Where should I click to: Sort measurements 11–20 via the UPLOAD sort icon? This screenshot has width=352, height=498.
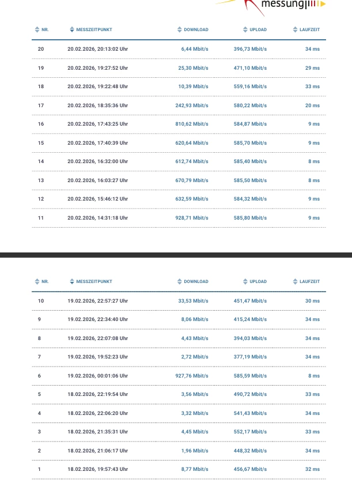pyautogui.click(x=245, y=29)
